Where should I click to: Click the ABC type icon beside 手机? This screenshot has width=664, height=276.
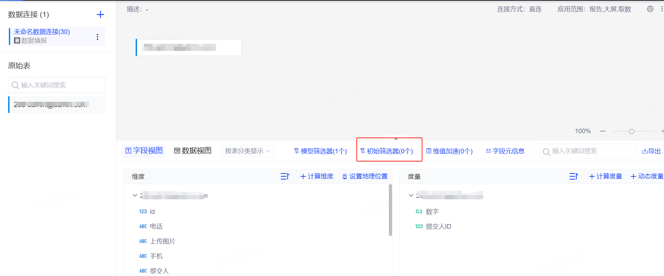143,256
